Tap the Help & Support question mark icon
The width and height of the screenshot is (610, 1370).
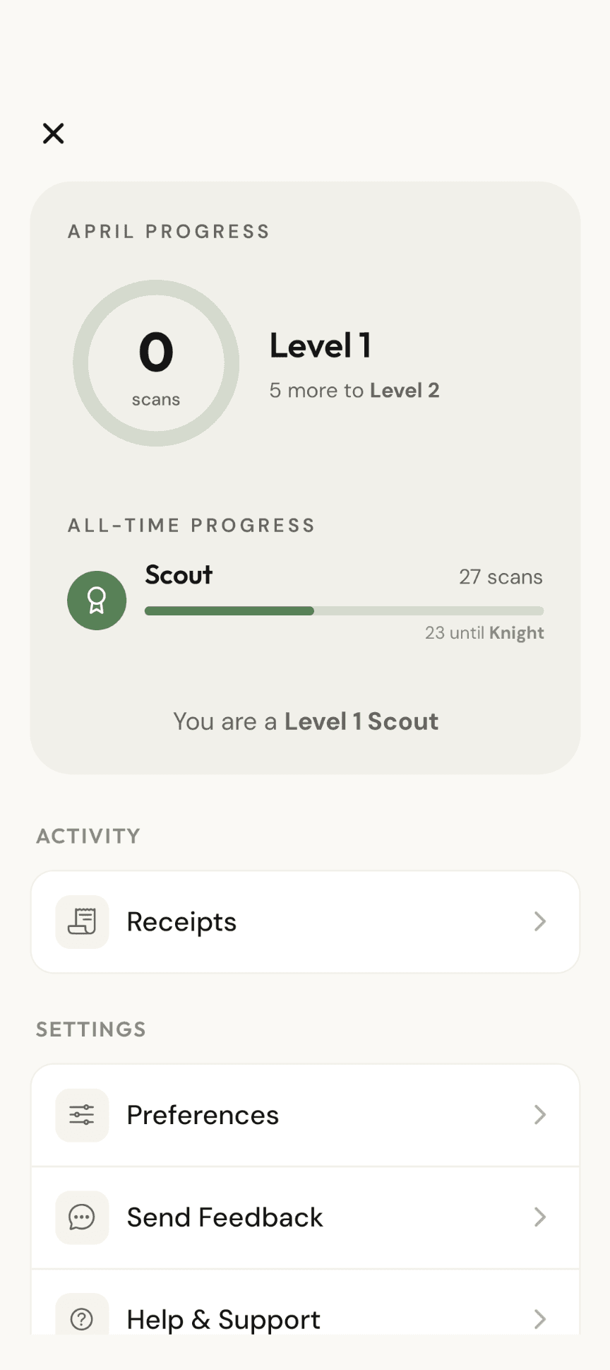click(82, 1318)
